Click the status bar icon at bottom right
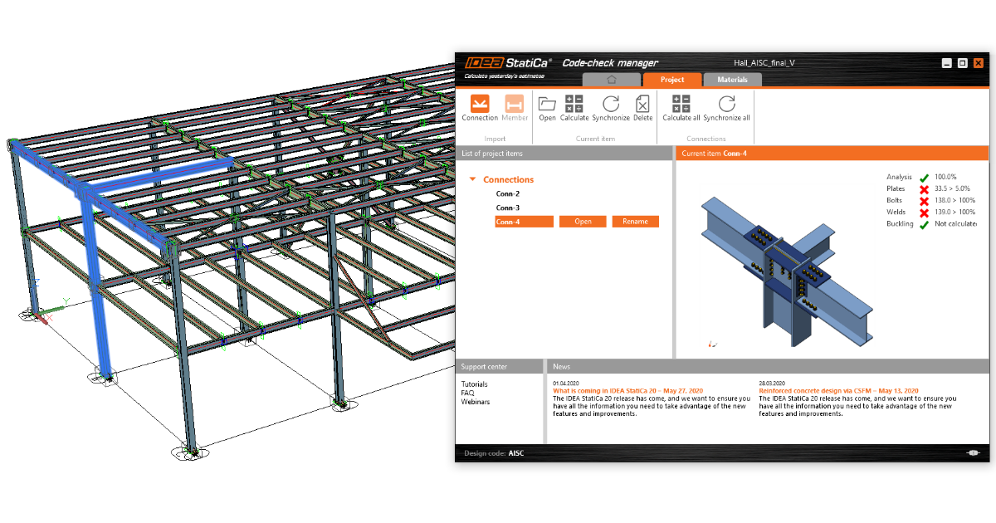 [974, 453]
